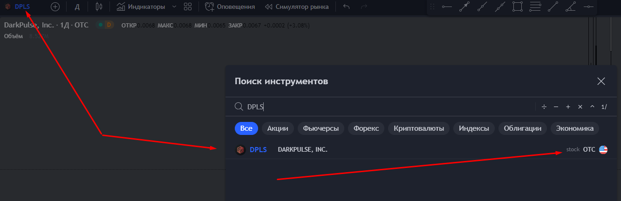621x201 pixels.
Task: Select the Arrow line drawing tool
Action: [464, 7]
